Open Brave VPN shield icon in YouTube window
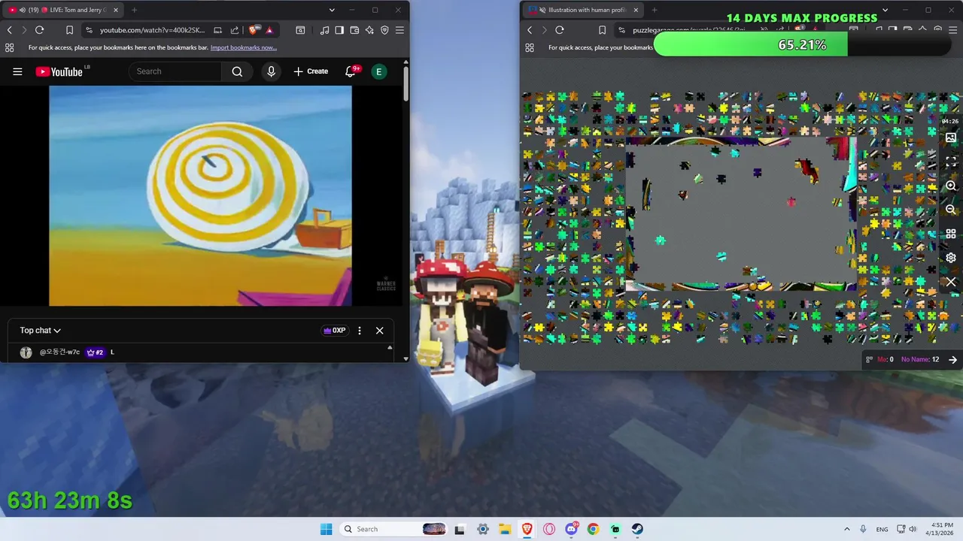This screenshot has height=541, width=963. click(x=384, y=30)
